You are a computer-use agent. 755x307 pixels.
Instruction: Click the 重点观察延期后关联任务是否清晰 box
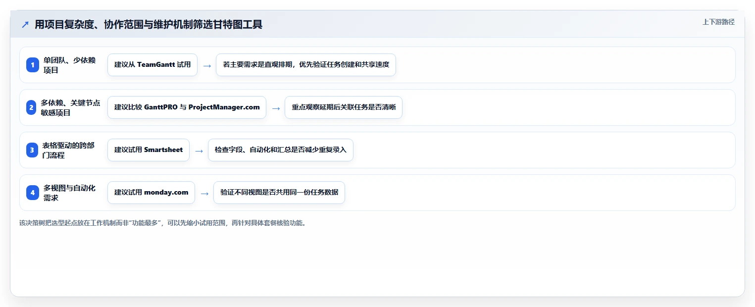click(344, 107)
